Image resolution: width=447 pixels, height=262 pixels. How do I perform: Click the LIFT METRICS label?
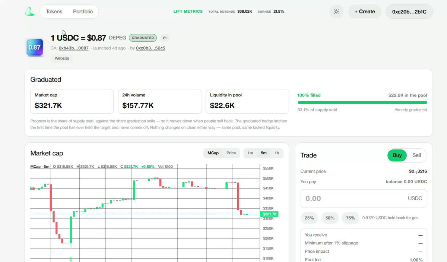tap(188, 12)
